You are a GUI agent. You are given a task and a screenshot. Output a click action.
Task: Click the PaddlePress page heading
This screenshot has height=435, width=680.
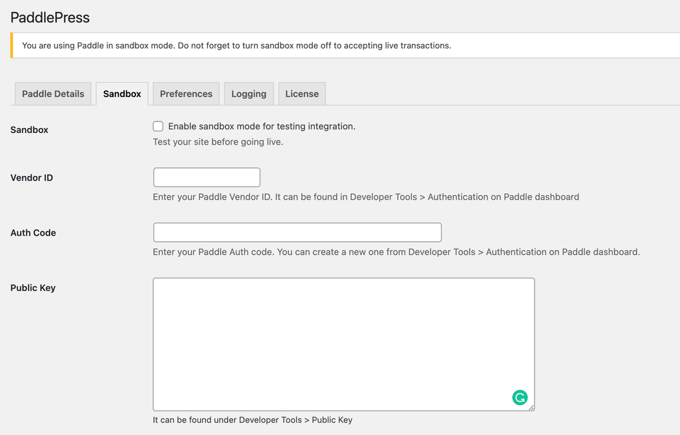point(50,17)
